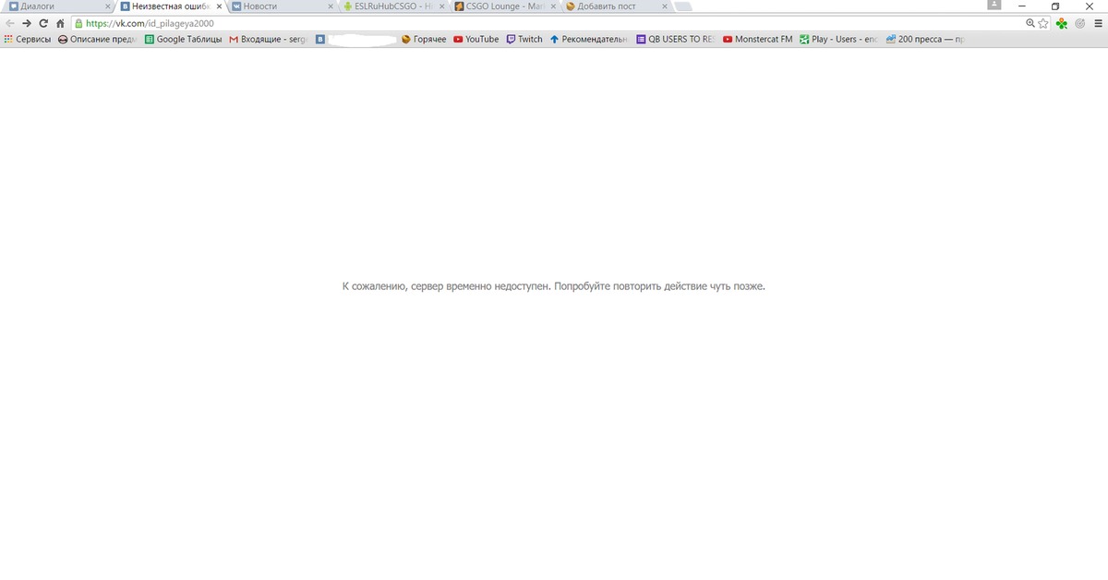Open the Chrome user profile button

[x=994, y=6]
